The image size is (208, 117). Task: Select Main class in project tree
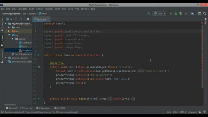coord(23,46)
